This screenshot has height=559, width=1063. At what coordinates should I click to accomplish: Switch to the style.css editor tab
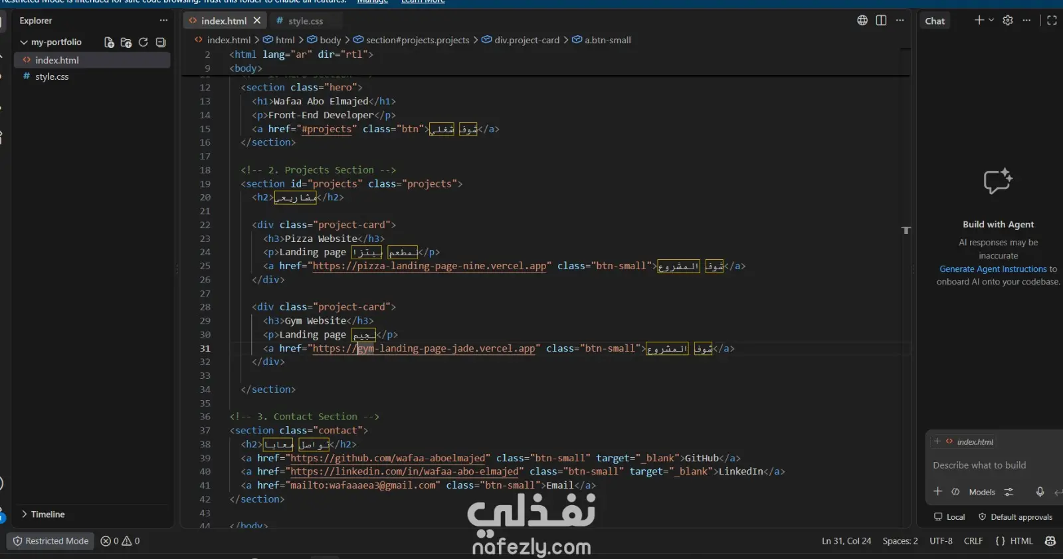[305, 21]
